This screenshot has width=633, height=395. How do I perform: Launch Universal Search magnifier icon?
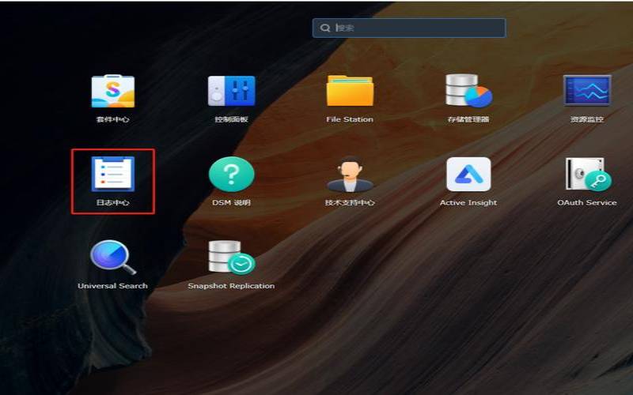click(113, 258)
